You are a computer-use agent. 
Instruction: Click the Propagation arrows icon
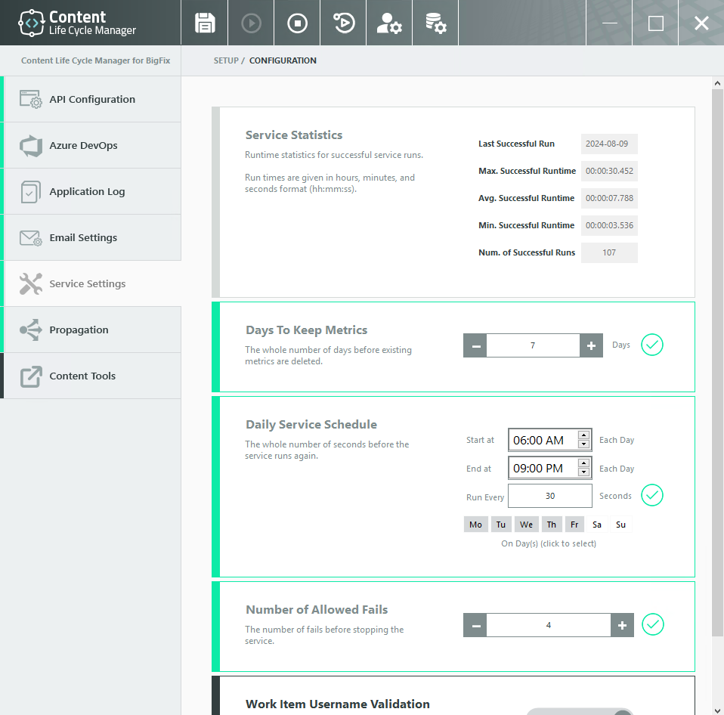[x=30, y=330]
